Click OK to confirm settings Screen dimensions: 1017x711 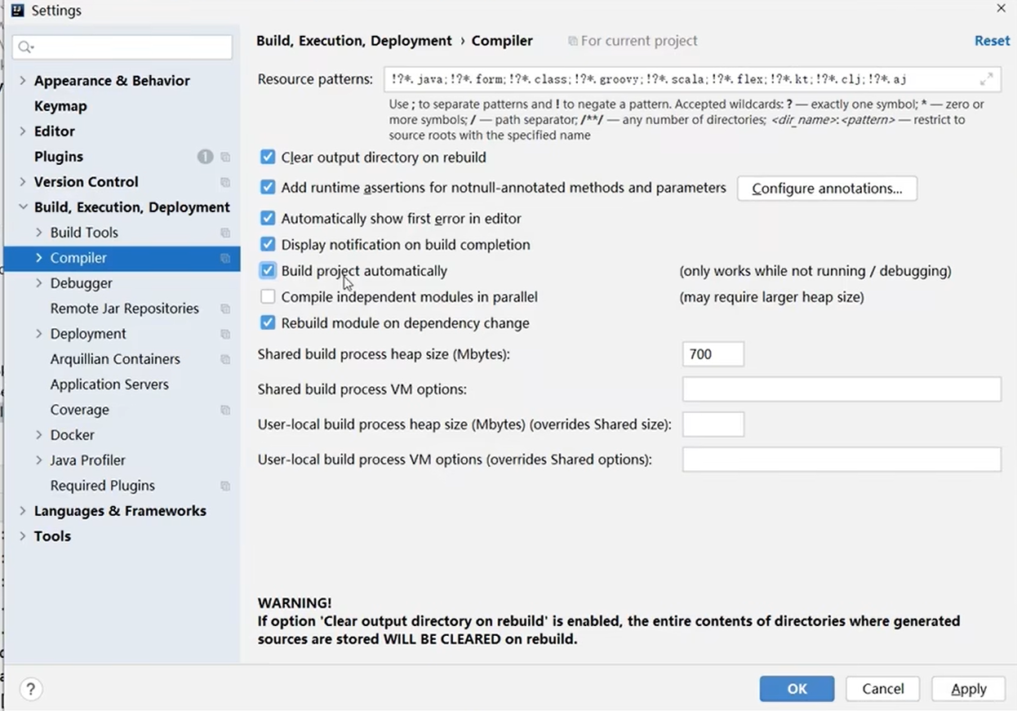(x=797, y=689)
